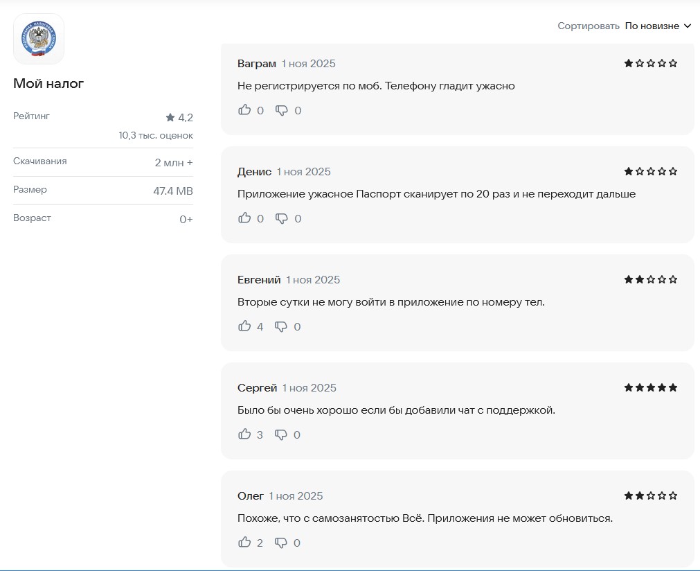Click the Сортировать label
Image resolution: width=700 pixels, height=571 pixels.
[x=588, y=26]
